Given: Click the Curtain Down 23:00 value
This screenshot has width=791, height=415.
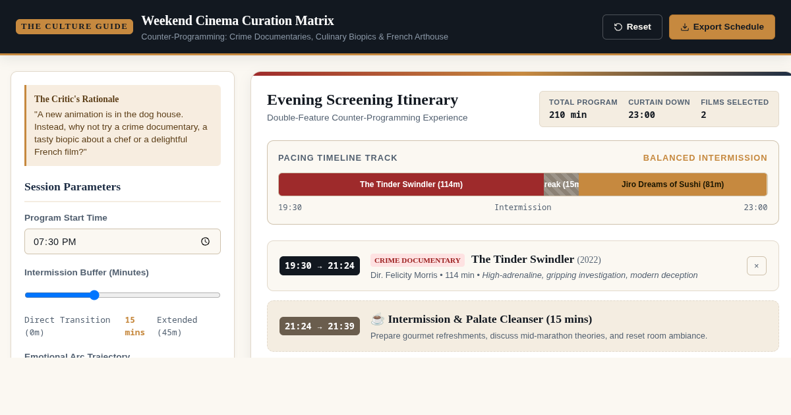Looking at the screenshot, I should (x=641, y=115).
